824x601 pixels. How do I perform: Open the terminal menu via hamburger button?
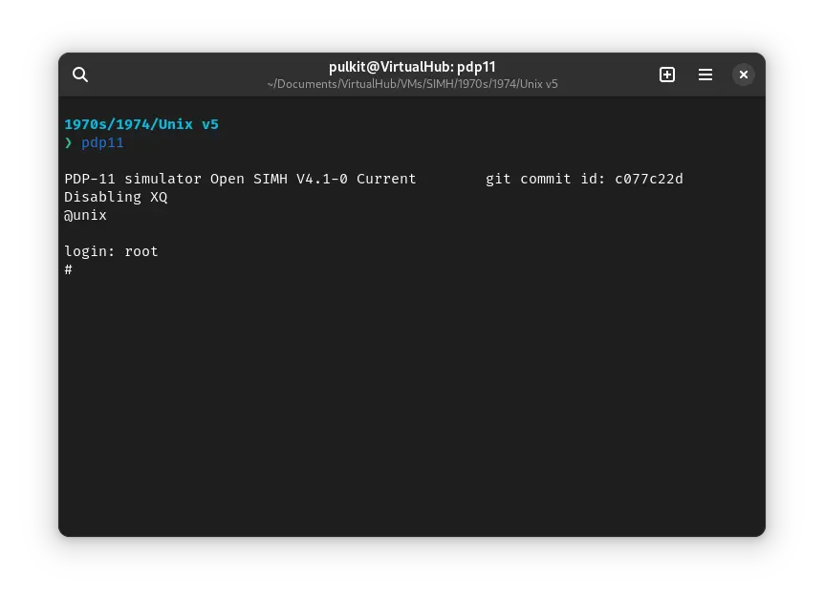coord(705,75)
